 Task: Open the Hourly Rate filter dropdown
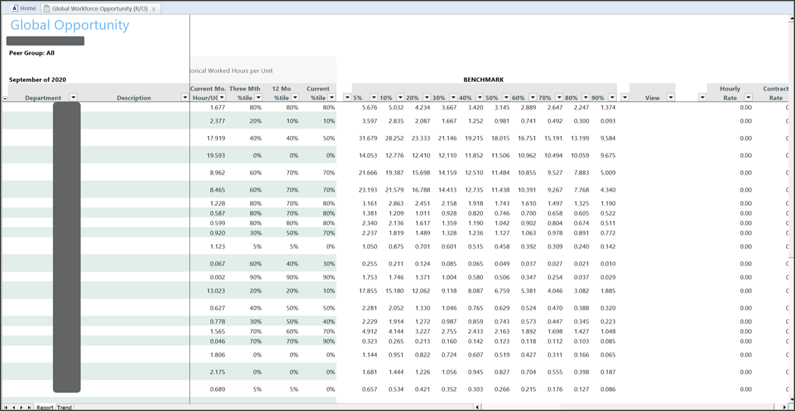[748, 97]
